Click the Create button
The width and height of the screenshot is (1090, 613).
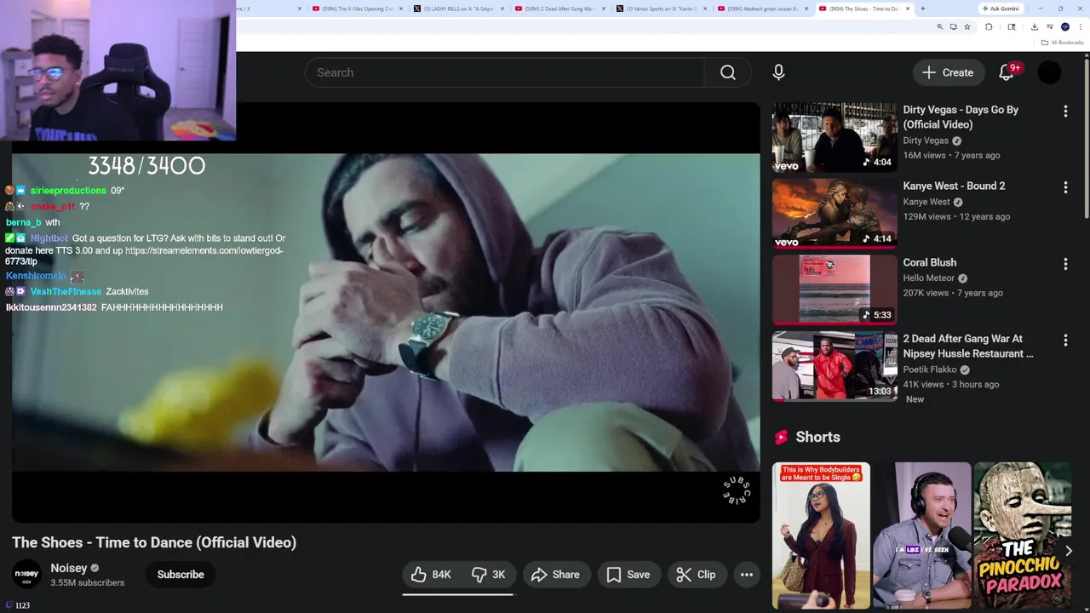tap(948, 72)
